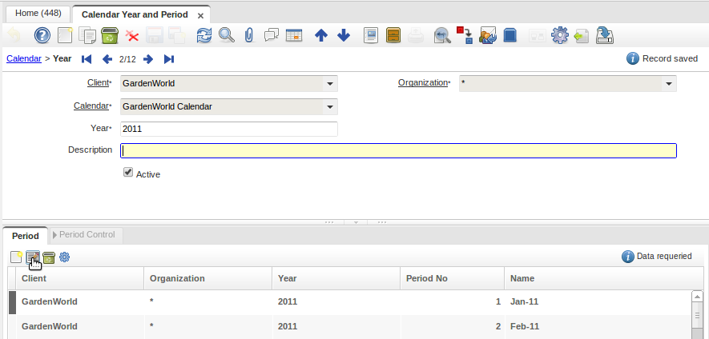Image resolution: width=709 pixels, height=339 pixels.
Task: Click the red X Delete icon
Action: pos(133,35)
